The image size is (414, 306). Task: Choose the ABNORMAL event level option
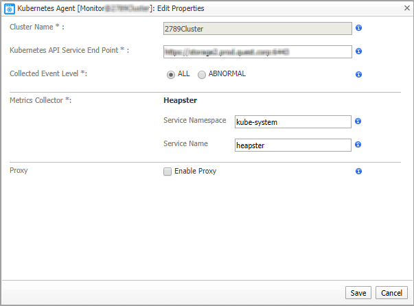(x=202, y=74)
